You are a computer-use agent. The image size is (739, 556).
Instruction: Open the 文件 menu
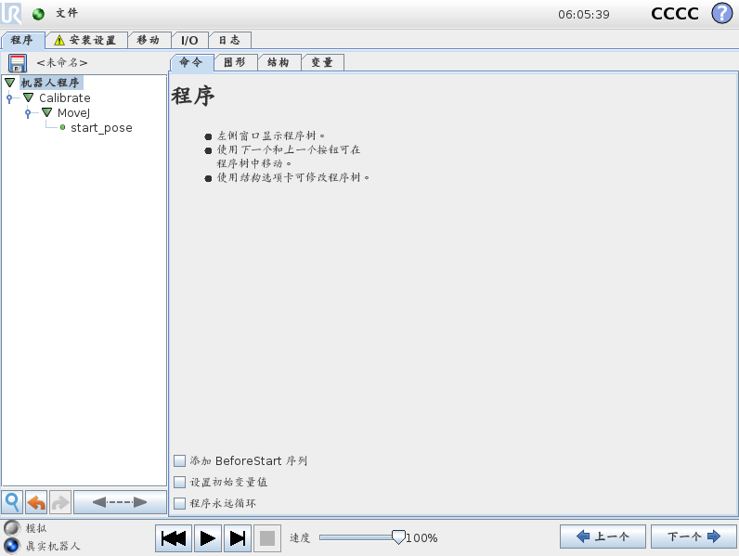pyautogui.click(x=67, y=13)
